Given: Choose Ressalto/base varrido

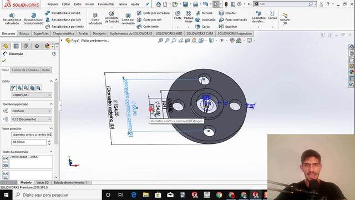Looking at the screenshot, I should click(63, 13).
